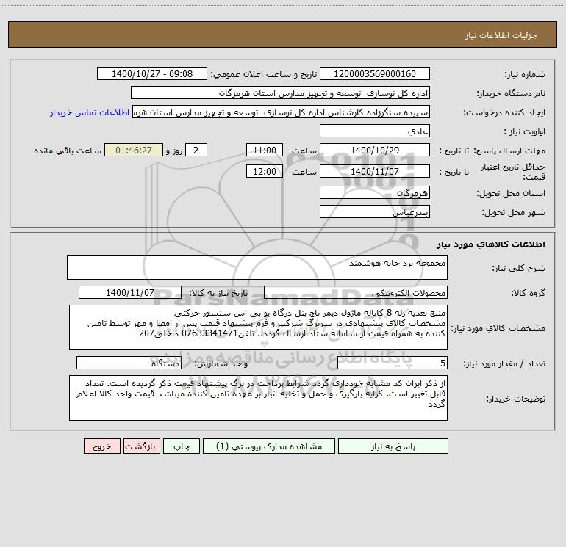Click the 'بازگشت' back button
Viewport: 566px width, 547px height.
click(x=141, y=446)
